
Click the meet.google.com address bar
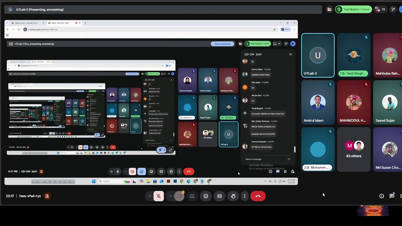click(148, 30)
